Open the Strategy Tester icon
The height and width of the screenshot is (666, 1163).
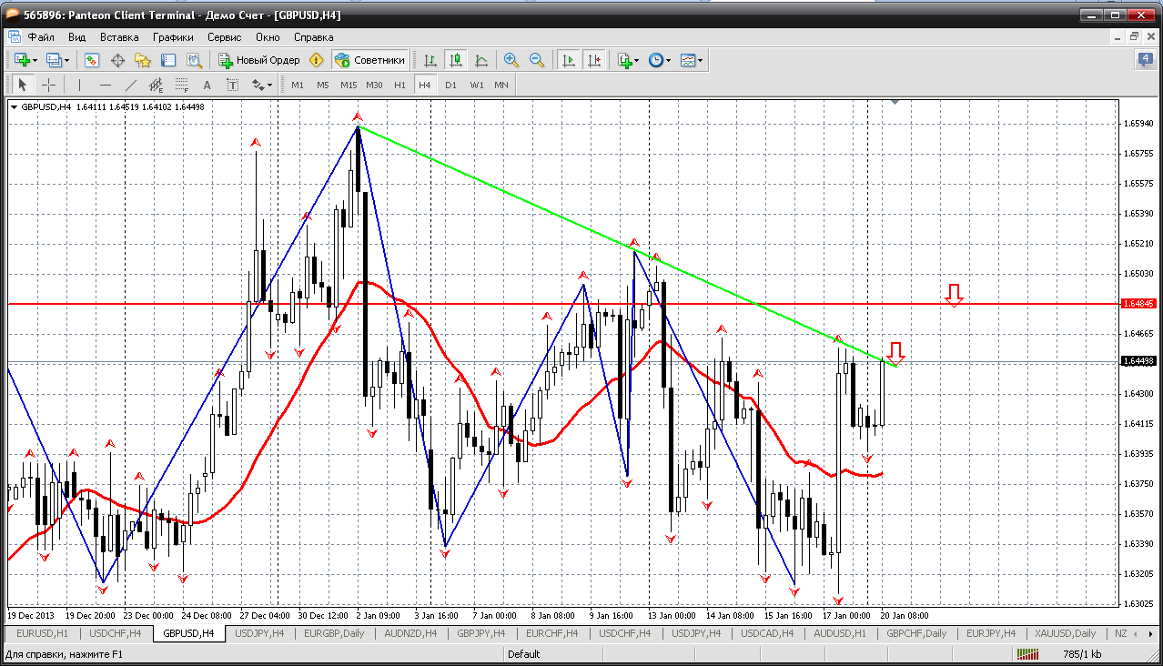194,60
